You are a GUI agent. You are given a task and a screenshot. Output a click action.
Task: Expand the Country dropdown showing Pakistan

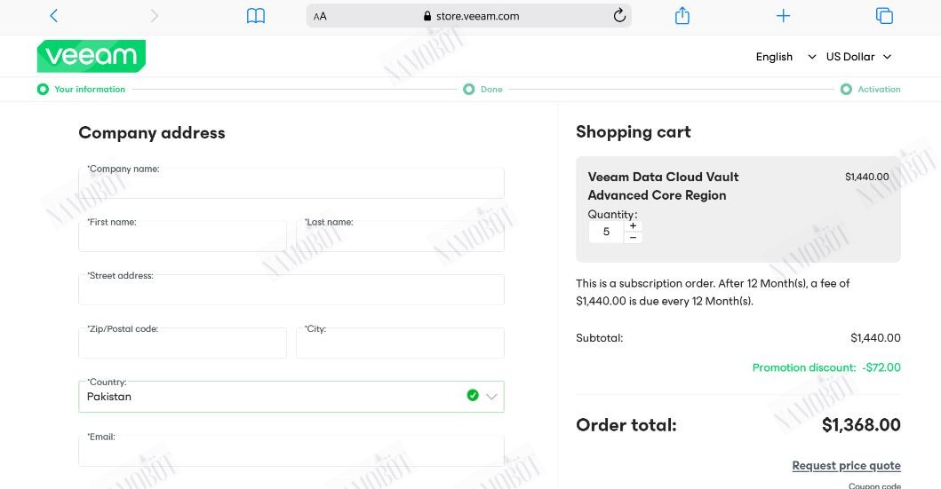[291, 397]
